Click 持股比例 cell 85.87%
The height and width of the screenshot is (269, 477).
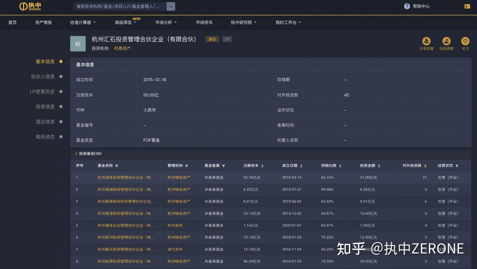[x=327, y=226]
